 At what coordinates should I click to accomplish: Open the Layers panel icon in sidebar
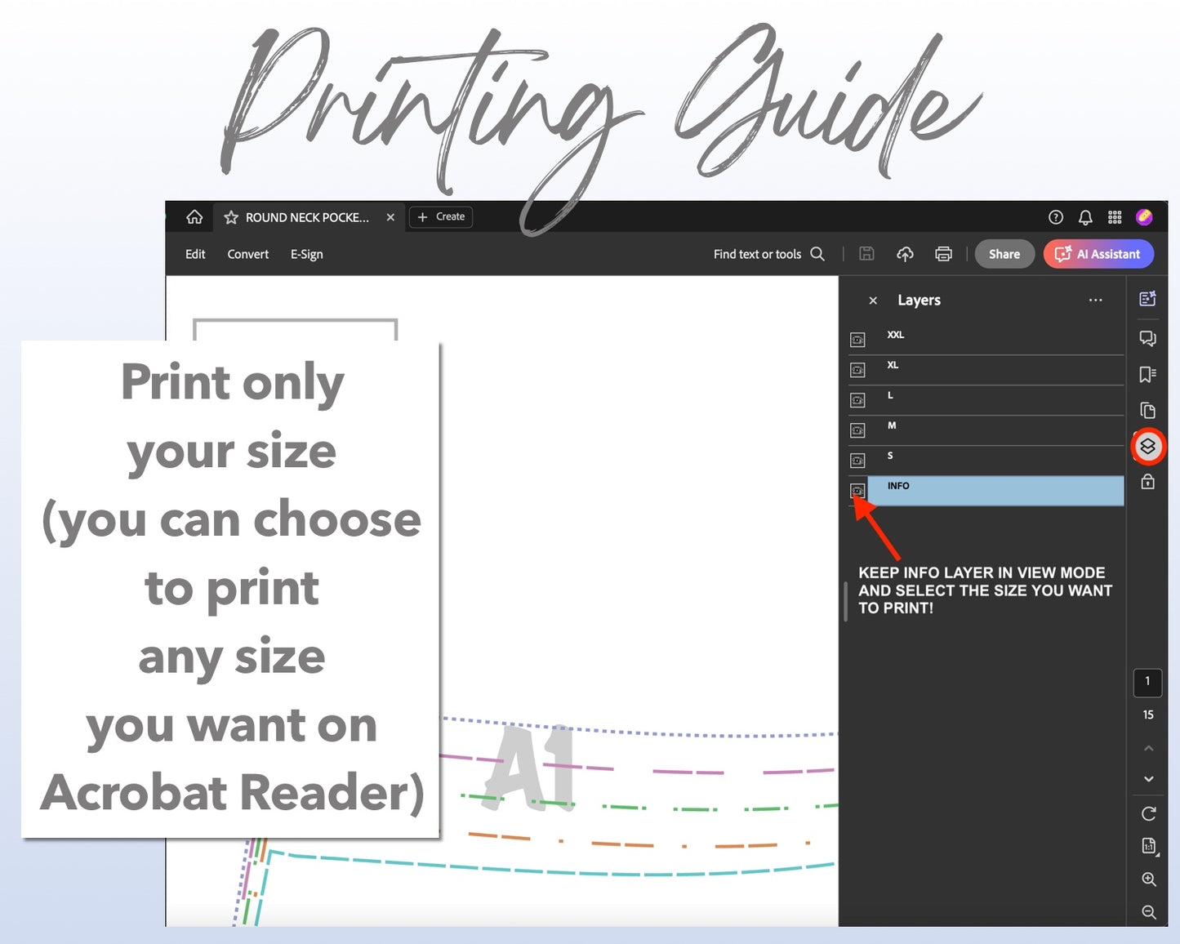click(1147, 446)
